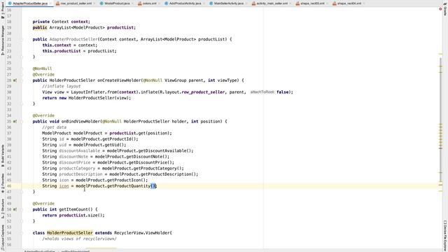Open the ModelProduct.java tab
This screenshot has height=252, width=448.
117,3
